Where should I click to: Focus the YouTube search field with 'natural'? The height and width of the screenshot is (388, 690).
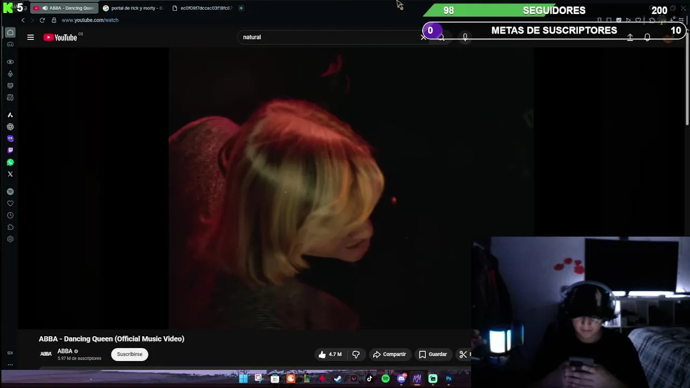(329, 37)
